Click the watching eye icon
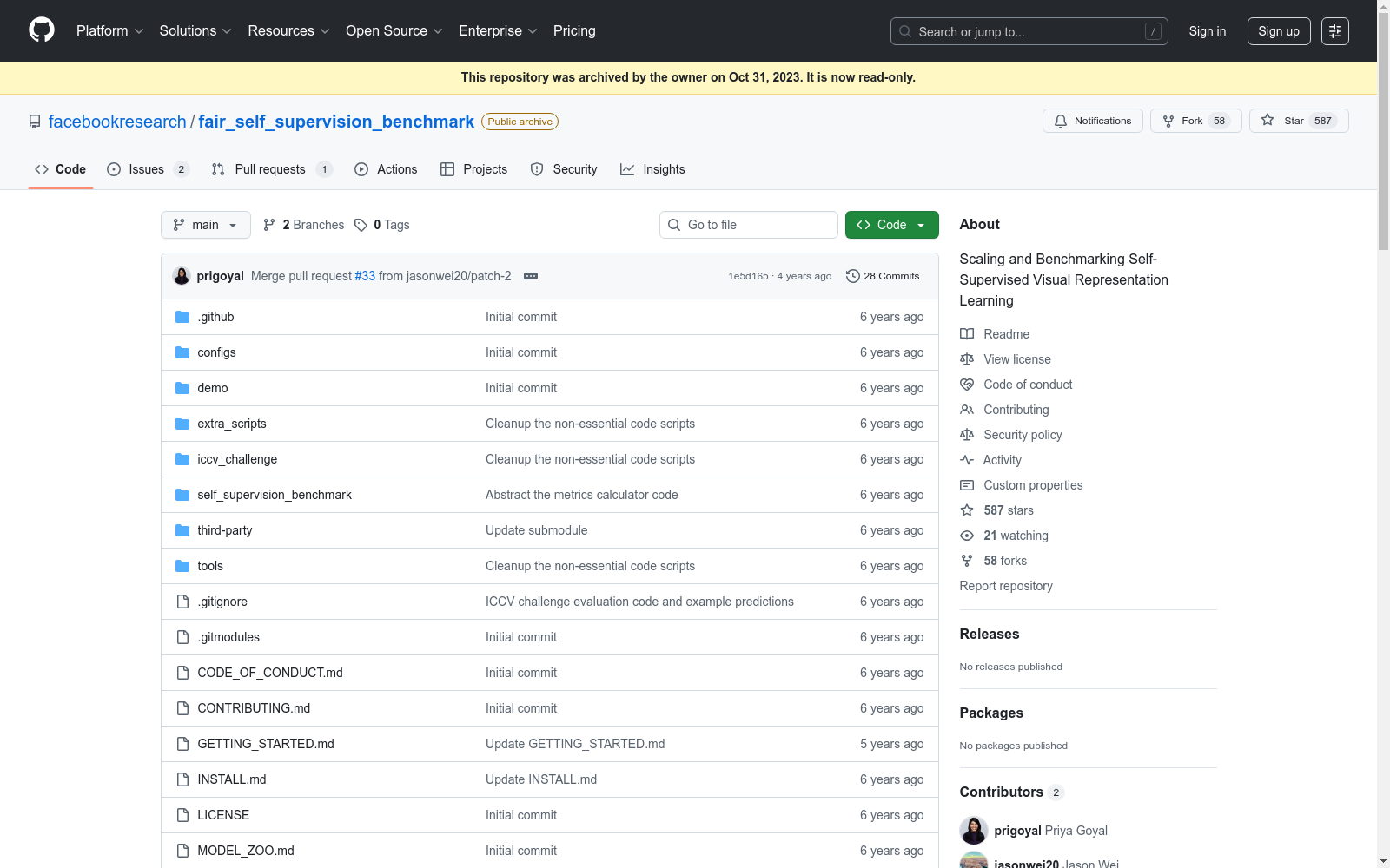 tap(967, 536)
